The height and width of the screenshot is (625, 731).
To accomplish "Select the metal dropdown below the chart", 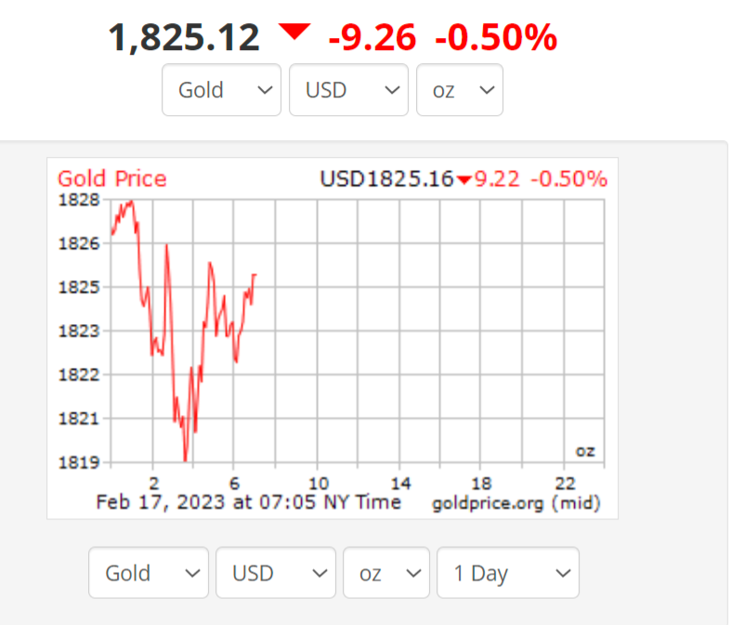I will coord(149,573).
